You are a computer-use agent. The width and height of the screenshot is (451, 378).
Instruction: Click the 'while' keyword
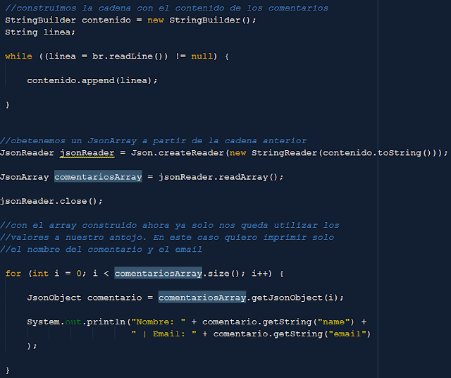tap(18, 56)
